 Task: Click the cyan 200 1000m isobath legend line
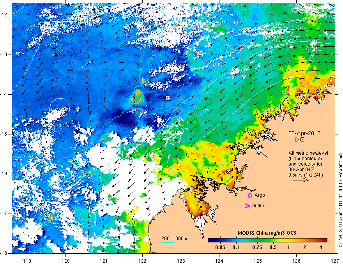(168, 242)
